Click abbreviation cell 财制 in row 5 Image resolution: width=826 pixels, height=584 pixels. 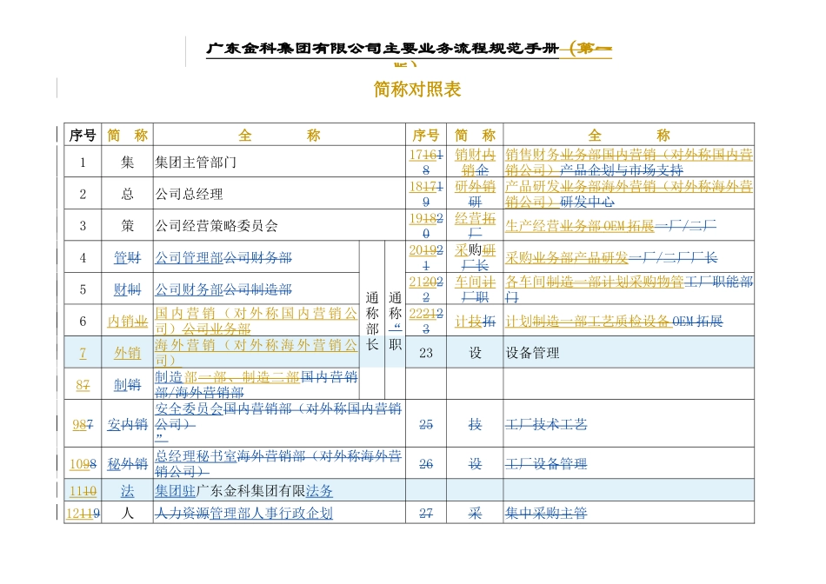click(x=128, y=289)
